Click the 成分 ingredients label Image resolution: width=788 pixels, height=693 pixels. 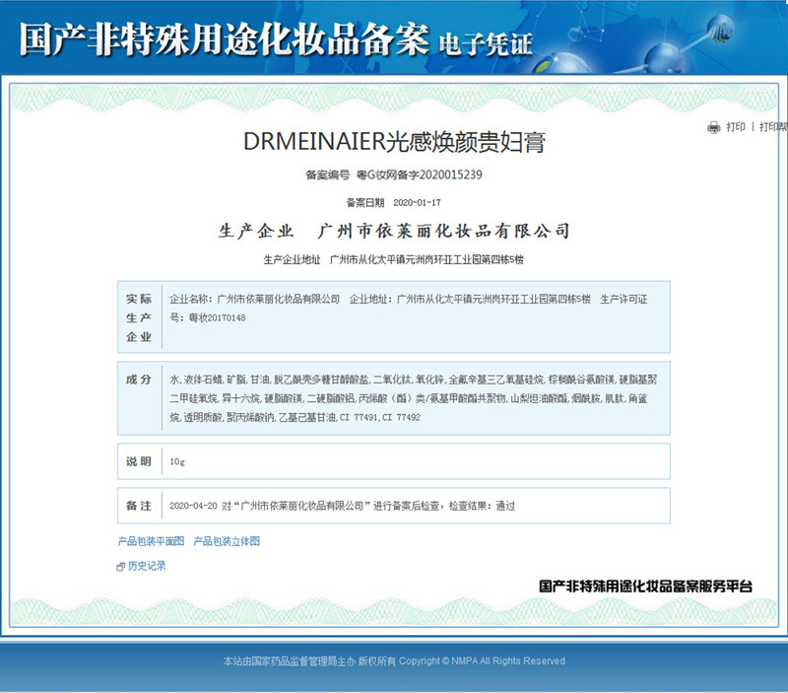click(x=139, y=380)
